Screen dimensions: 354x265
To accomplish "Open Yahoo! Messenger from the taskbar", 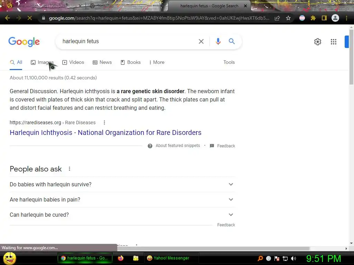I will coord(171,258).
